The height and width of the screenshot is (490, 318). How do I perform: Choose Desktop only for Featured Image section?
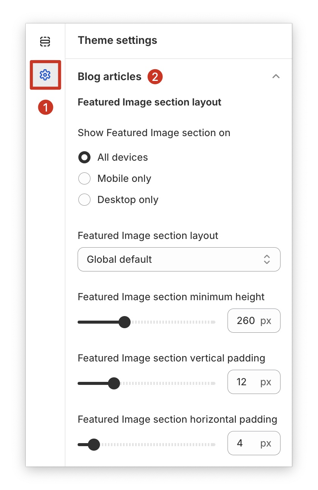[84, 200]
